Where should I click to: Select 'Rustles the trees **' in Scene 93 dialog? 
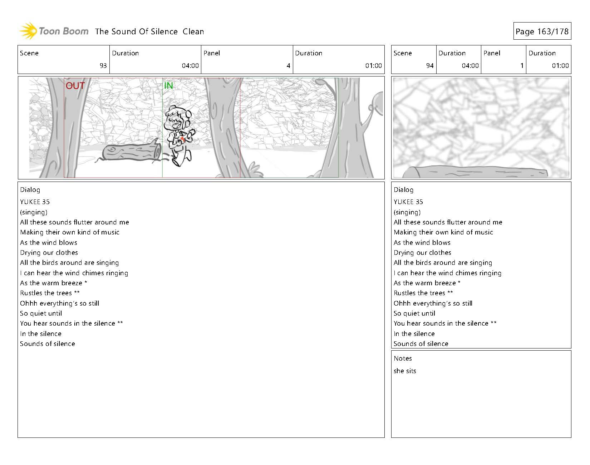click(x=50, y=293)
